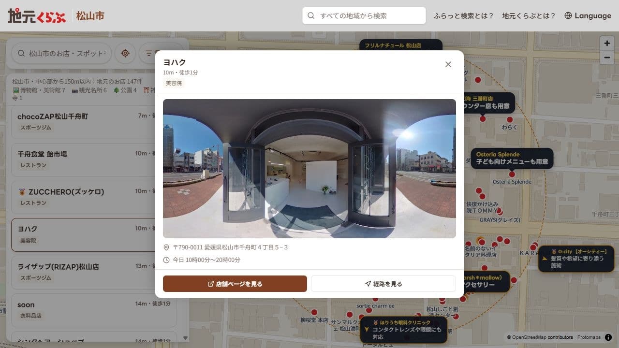
Task: Click the 観光名所 6 category filter
Action: tap(89, 90)
